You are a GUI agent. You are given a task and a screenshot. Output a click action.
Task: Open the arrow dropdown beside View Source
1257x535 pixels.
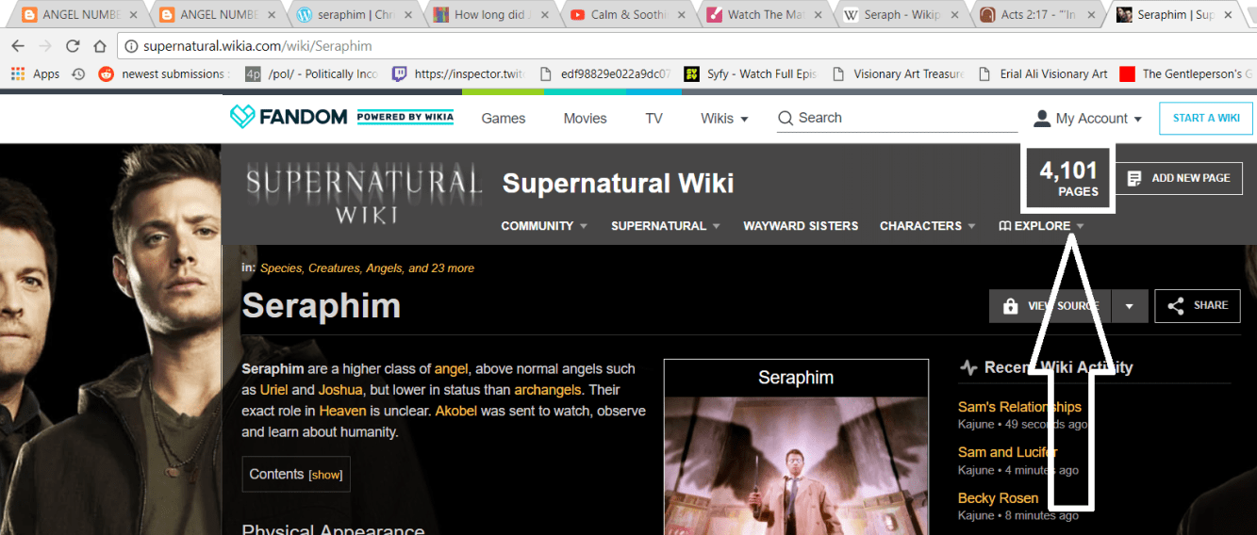[x=1130, y=306]
